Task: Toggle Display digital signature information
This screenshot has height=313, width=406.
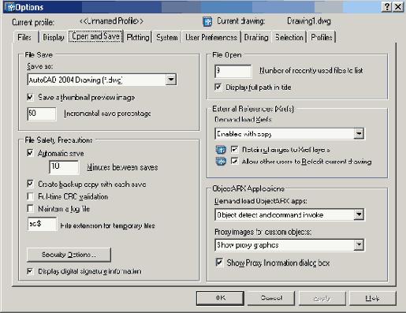Action: click(x=30, y=271)
